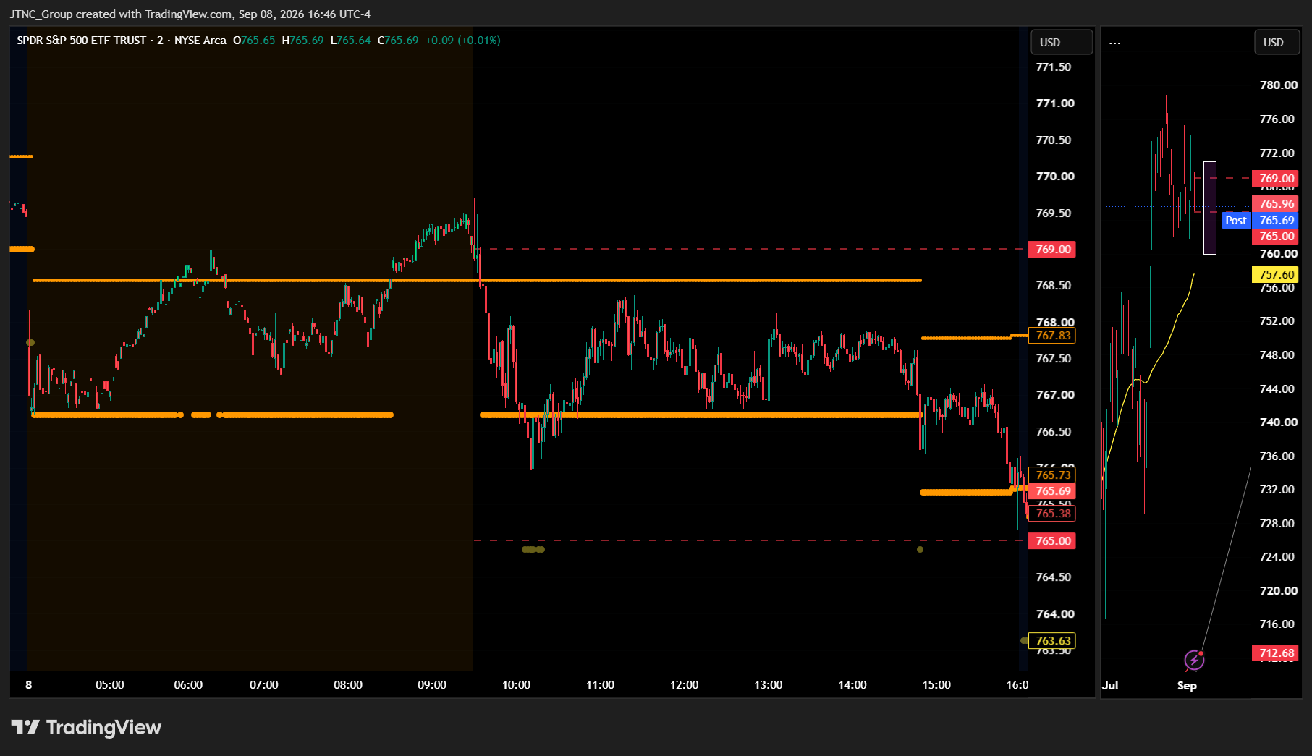The height and width of the screenshot is (756, 1312).
Task: Click the three-dots symbol label on right chart
Action: [x=1115, y=43]
